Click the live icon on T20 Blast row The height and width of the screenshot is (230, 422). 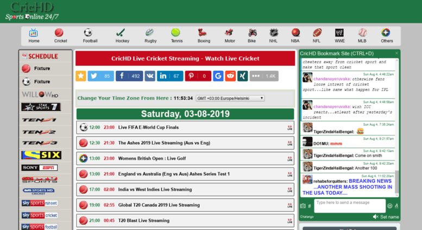tap(289, 221)
